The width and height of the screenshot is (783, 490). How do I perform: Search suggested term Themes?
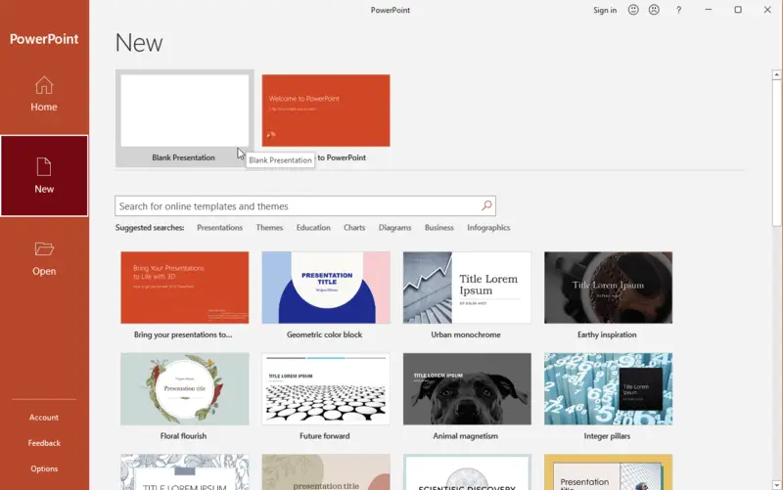pyautogui.click(x=269, y=228)
